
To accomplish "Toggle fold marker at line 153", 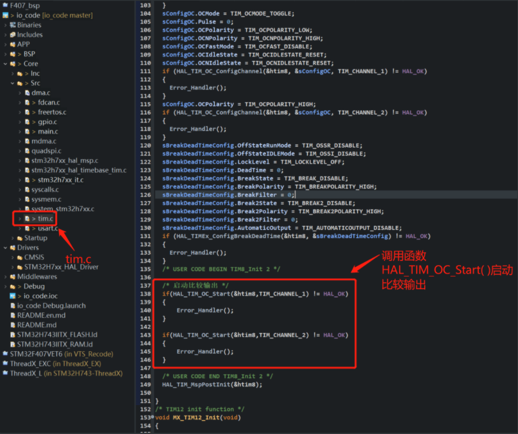I will (152, 417).
